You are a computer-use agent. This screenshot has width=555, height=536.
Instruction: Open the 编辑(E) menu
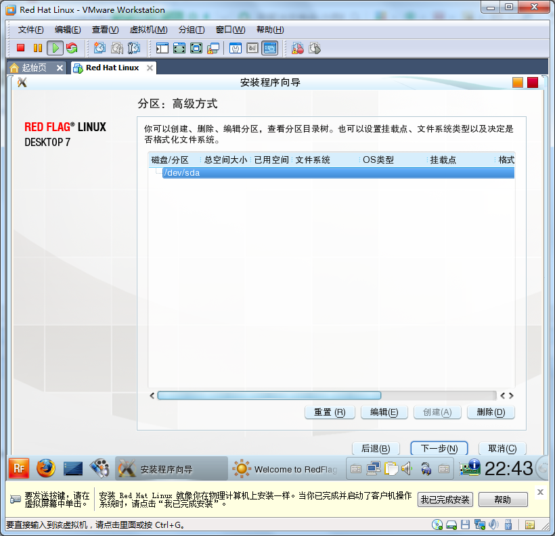[68, 30]
